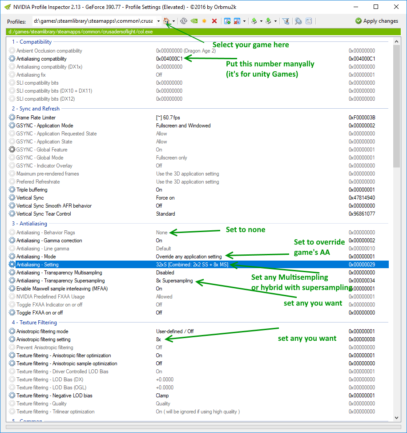Click the green NVIDIA logo restore icon

click(x=194, y=21)
